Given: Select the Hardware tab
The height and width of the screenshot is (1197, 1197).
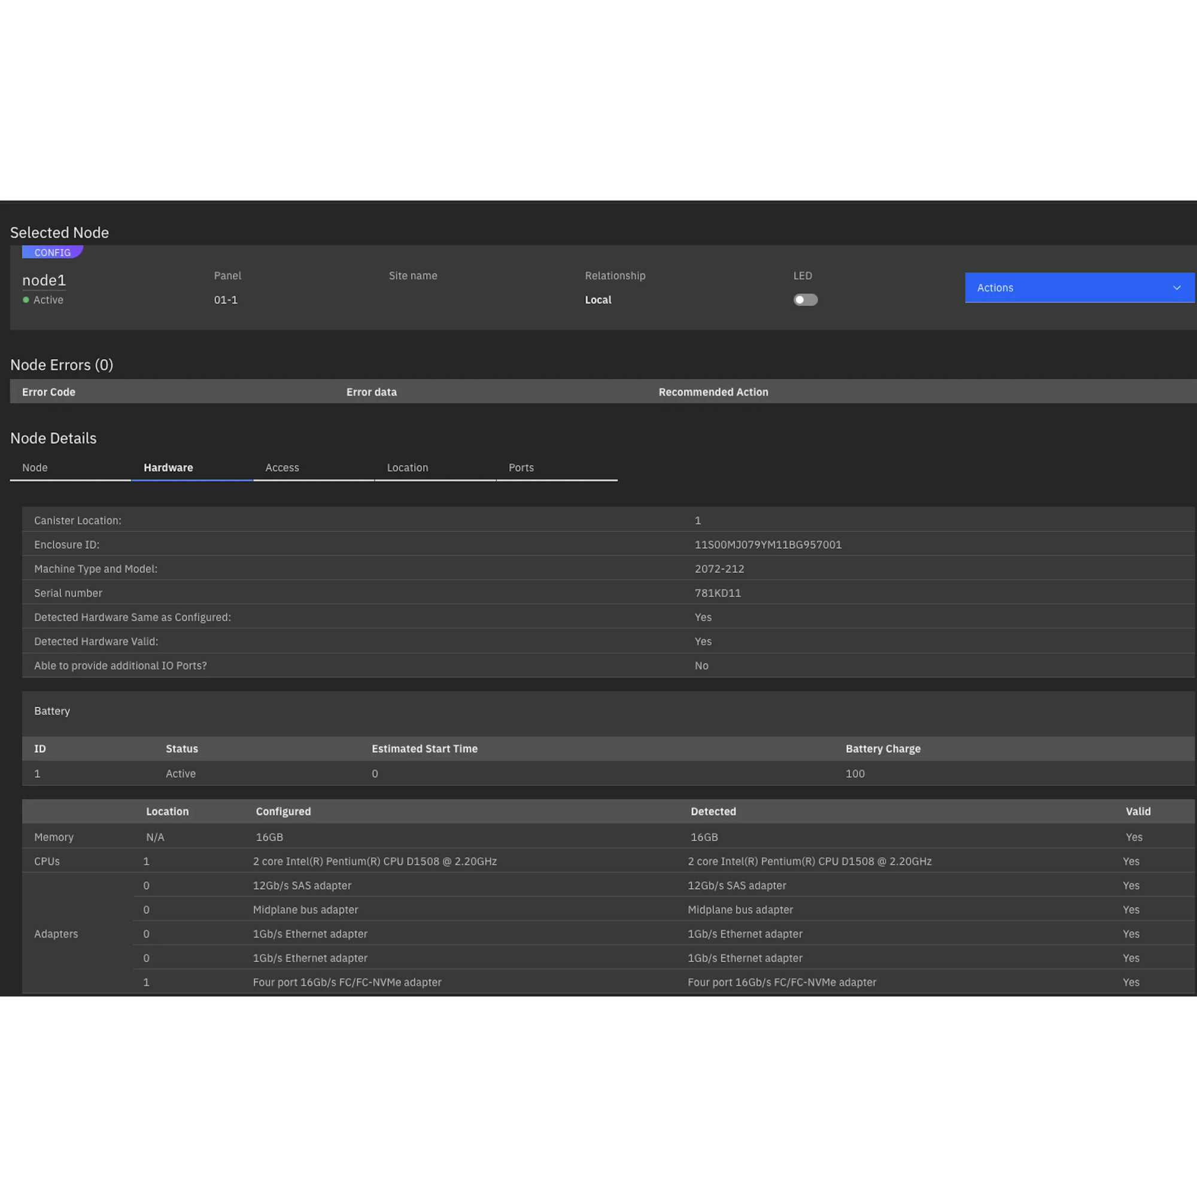Looking at the screenshot, I should [169, 468].
